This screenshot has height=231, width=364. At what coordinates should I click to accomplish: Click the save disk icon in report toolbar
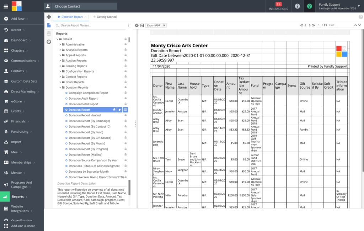[142, 25]
